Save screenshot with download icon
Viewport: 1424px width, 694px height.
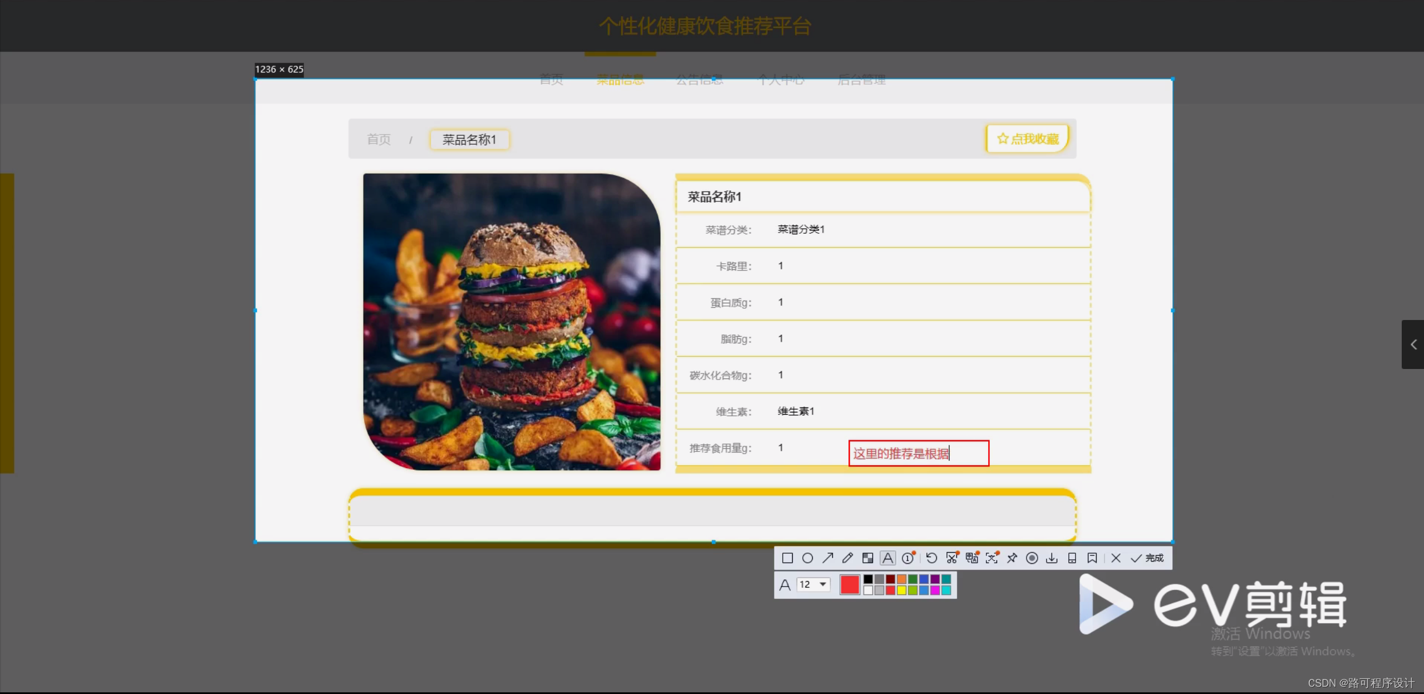pyautogui.click(x=1052, y=558)
